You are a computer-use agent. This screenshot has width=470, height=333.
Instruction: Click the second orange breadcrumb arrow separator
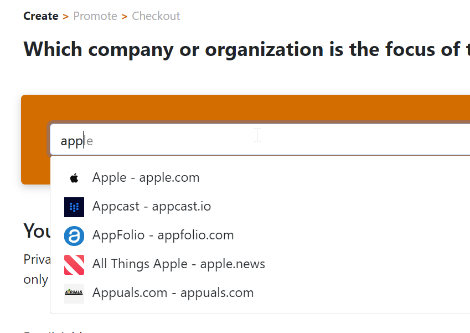[125, 17]
